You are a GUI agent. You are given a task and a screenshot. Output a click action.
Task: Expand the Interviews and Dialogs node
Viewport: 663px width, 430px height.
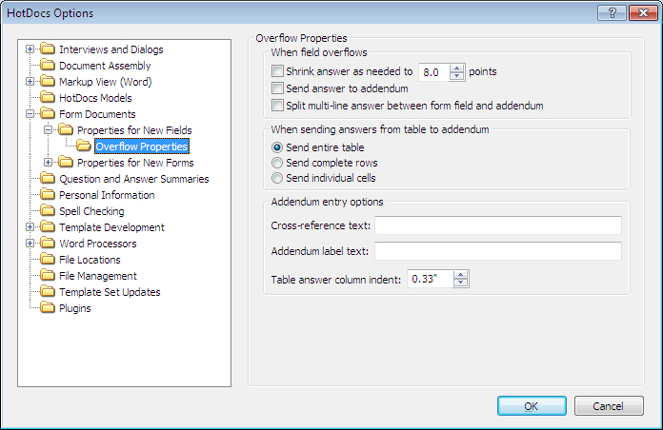click(x=30, y=49)
